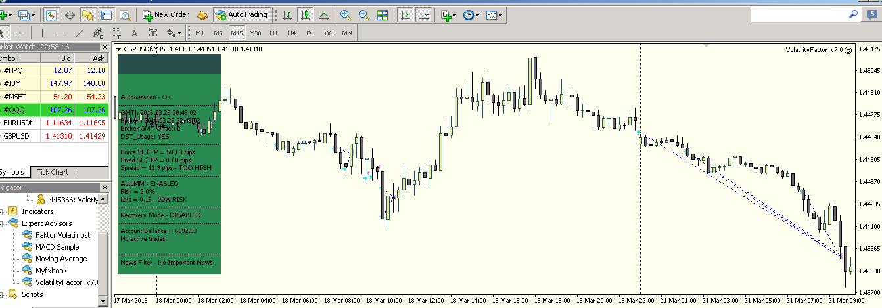
Task: Open the Tick Chart tab
Action: (x=53, y=172)
